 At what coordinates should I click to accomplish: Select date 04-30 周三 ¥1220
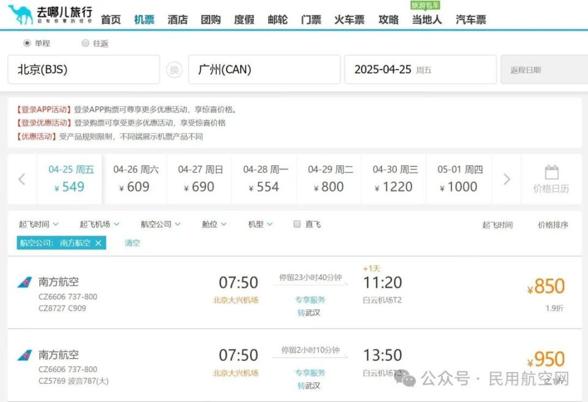pyautogui.click(x=394, y=179)
